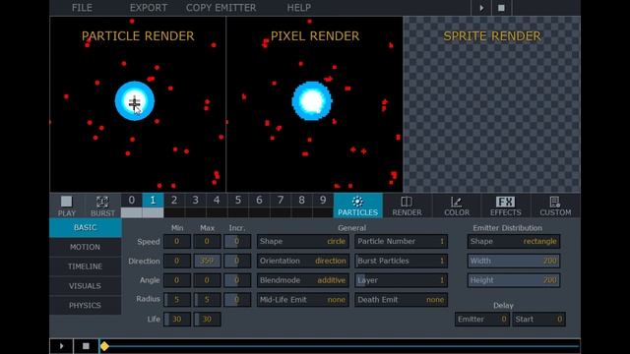Adjust the emitter Height slider

(x=514, y=280)
